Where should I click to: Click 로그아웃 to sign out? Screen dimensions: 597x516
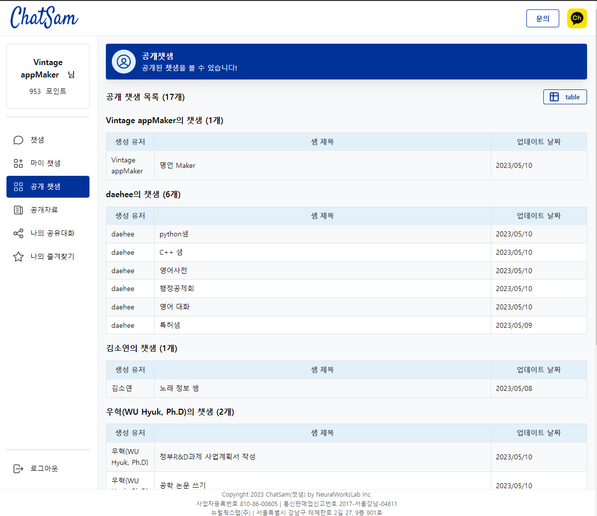(x=48, y=469)
